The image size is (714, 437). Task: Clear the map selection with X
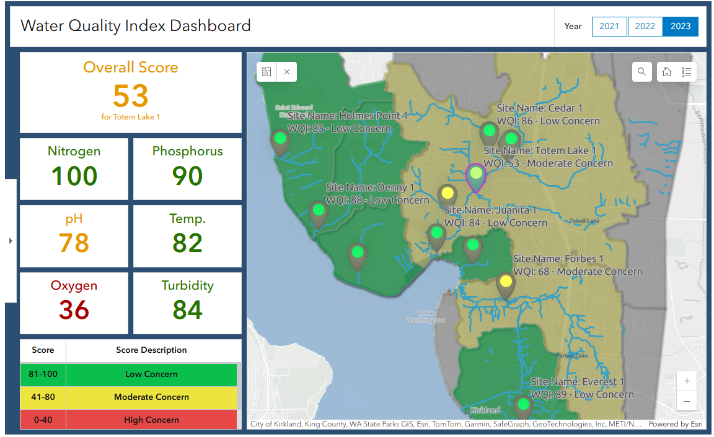[x=286, y=72]
